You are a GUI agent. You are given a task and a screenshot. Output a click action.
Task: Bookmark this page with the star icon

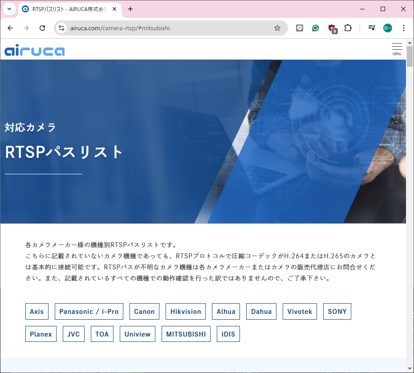pyautogui.click(x=277, y=28)
